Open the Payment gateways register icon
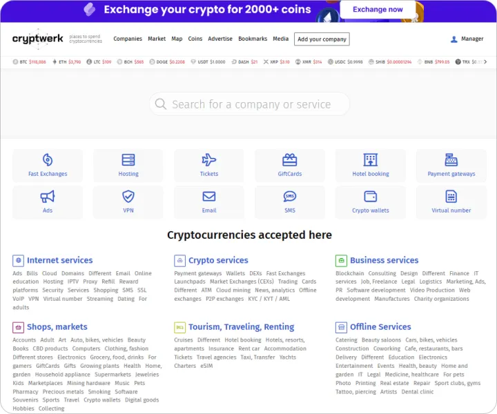The width and height of the screenshot is (497, 414). tap(451, 160)
